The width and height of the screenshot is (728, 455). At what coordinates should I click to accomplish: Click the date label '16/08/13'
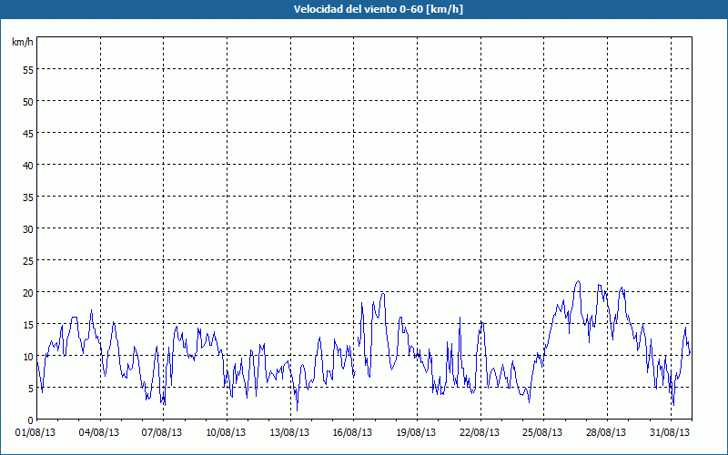click(x=352, y=432)
